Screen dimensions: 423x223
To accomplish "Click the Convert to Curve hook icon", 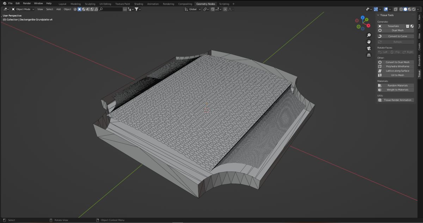I will tap(380, 36).
